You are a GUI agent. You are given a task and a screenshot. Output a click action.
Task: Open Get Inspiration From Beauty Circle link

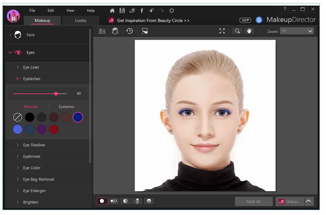click(x=153, y=20)
